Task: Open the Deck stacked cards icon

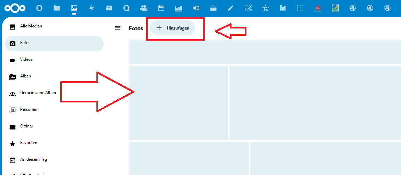Action: [x=213, y=8]
